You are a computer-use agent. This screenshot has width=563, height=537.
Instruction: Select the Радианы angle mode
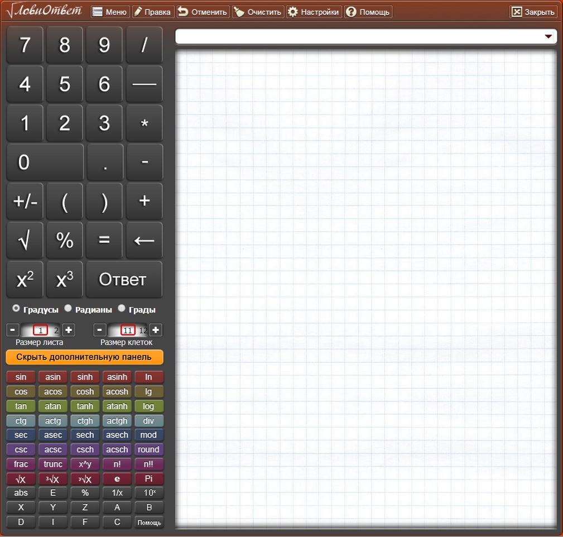68,309
